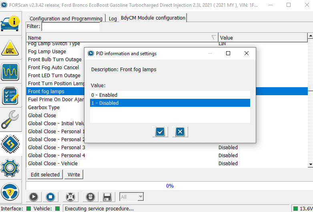Screen dimensions: 313x212
Task: Open the Service procedures wrench section
Action: click(10, 120)
